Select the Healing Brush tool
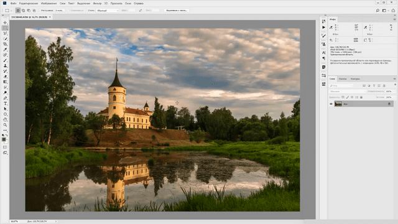This screenshot has width=398, height=224. pyautogui.click(x=5, y=55)
